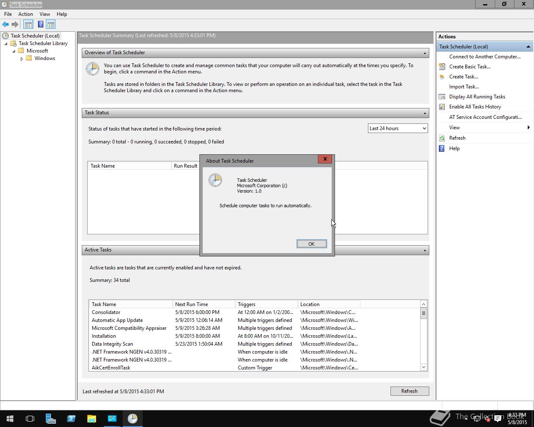The width and height of the screenshot is (534, 427).
Task: Click the green Refresh icon in Actions pane
Action: pos(442,138)
